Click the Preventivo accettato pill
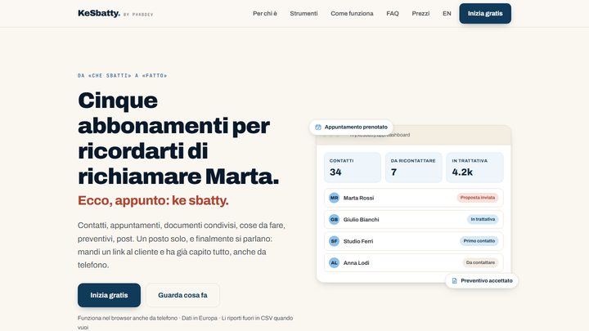 click(482, 280)
